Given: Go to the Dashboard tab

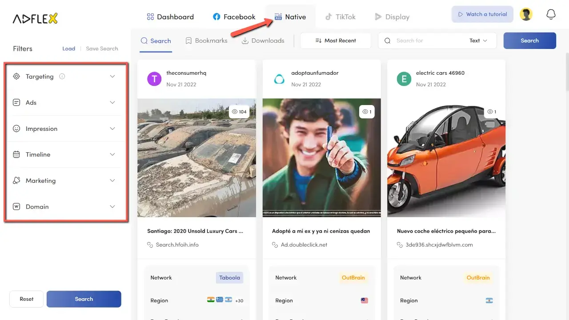Looking at the screenshot, I should (x=170, y=16).
